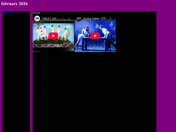Click the Turning Tables - PTP video title
The height and width of the screenshot is (132, 176).
95,19
